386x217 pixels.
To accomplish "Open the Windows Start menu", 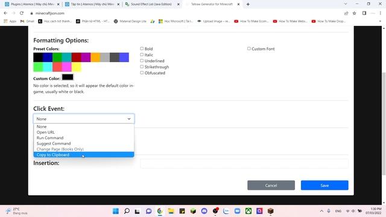I will 116,211.
